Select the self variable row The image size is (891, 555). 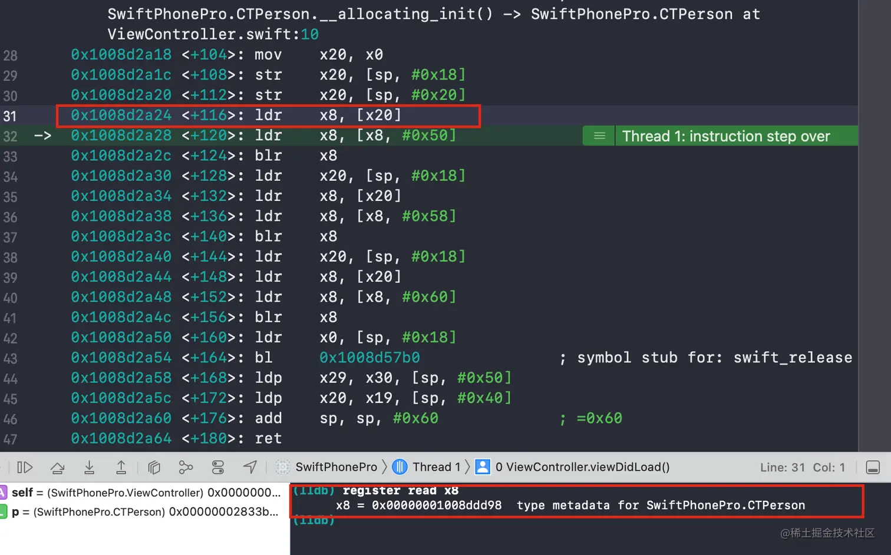(x=144, y=493)
